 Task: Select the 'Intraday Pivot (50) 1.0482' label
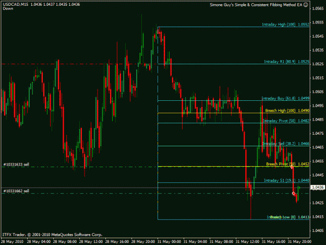(x=286, y=121)
